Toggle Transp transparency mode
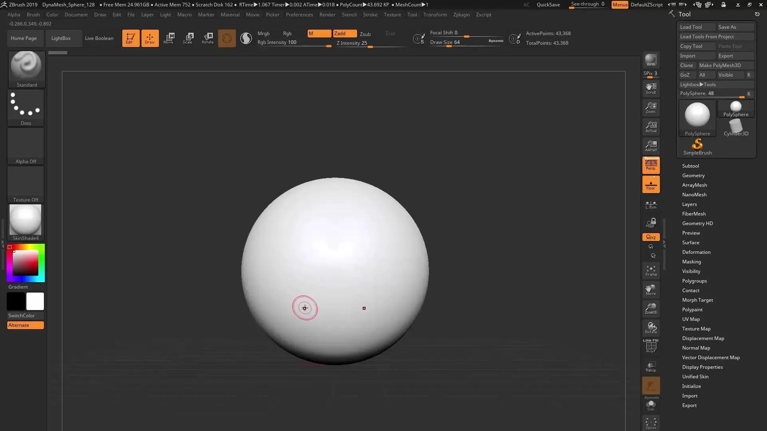 pyautogui.click(x=651, y=366)
